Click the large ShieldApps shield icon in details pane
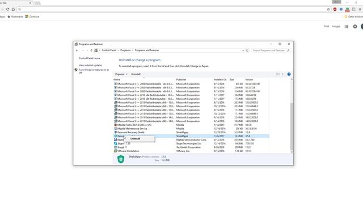The width and height of the screenshot is (363, 204). [121, 159]
